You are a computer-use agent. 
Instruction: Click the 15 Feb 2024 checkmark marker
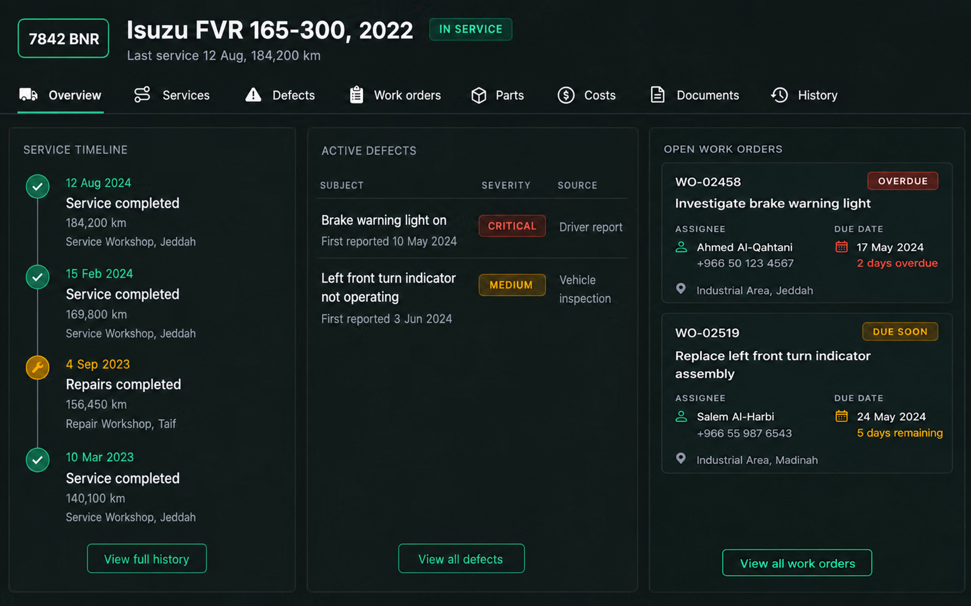[x=38, y=277]
